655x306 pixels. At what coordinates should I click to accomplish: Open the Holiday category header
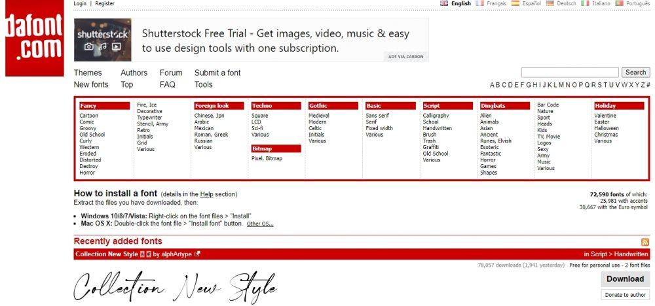pyautogui.click(x=620, y=106)
